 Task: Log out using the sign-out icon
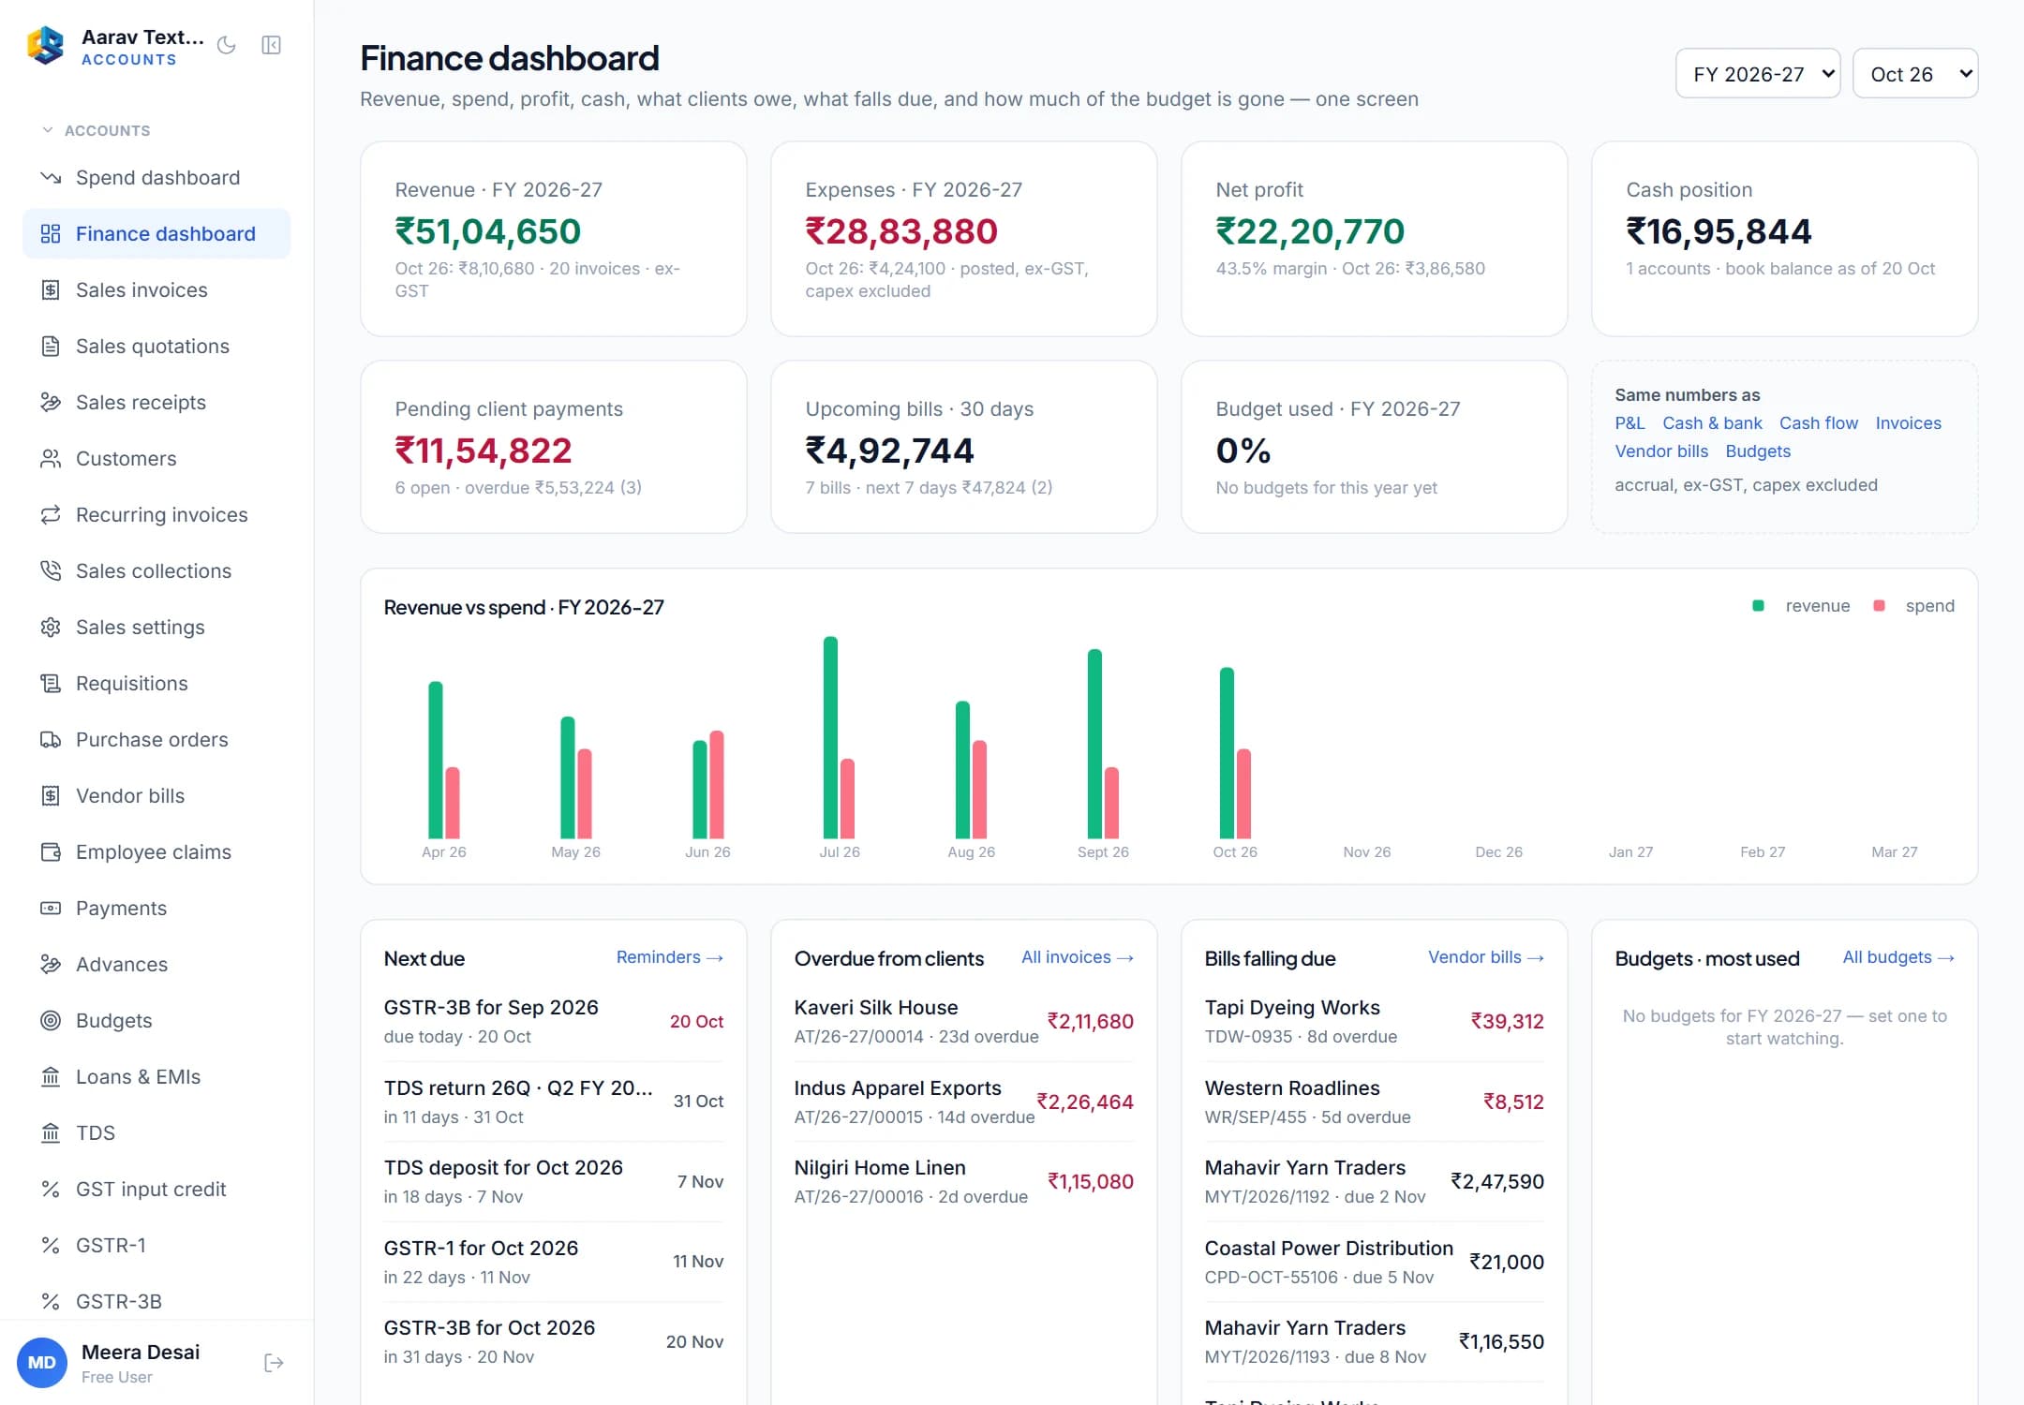[274, 1363]
